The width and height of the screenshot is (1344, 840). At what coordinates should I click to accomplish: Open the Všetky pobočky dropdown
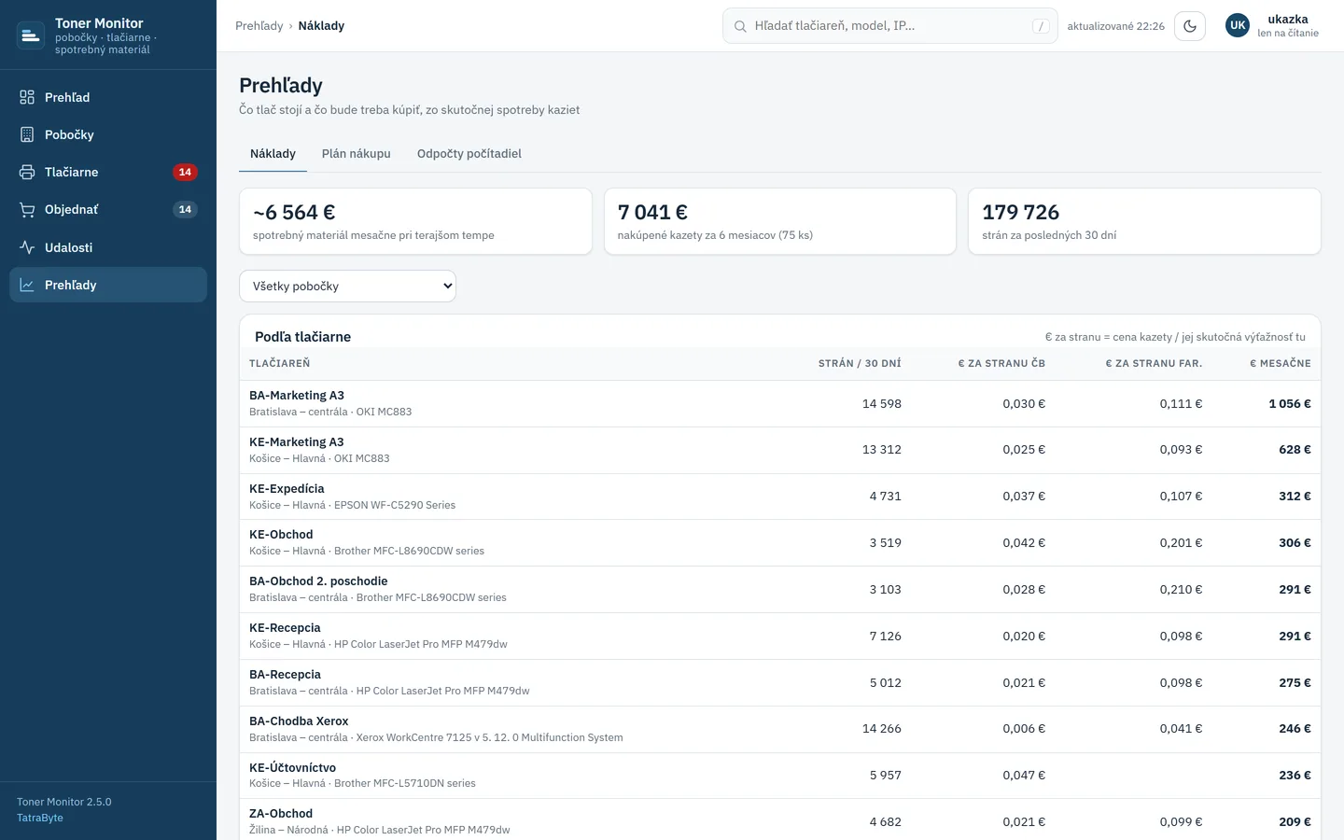pos(347,287)
